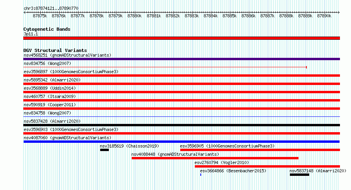
Task: Click the red esv3596905 variant bar
Action: (x=260, y=150)
